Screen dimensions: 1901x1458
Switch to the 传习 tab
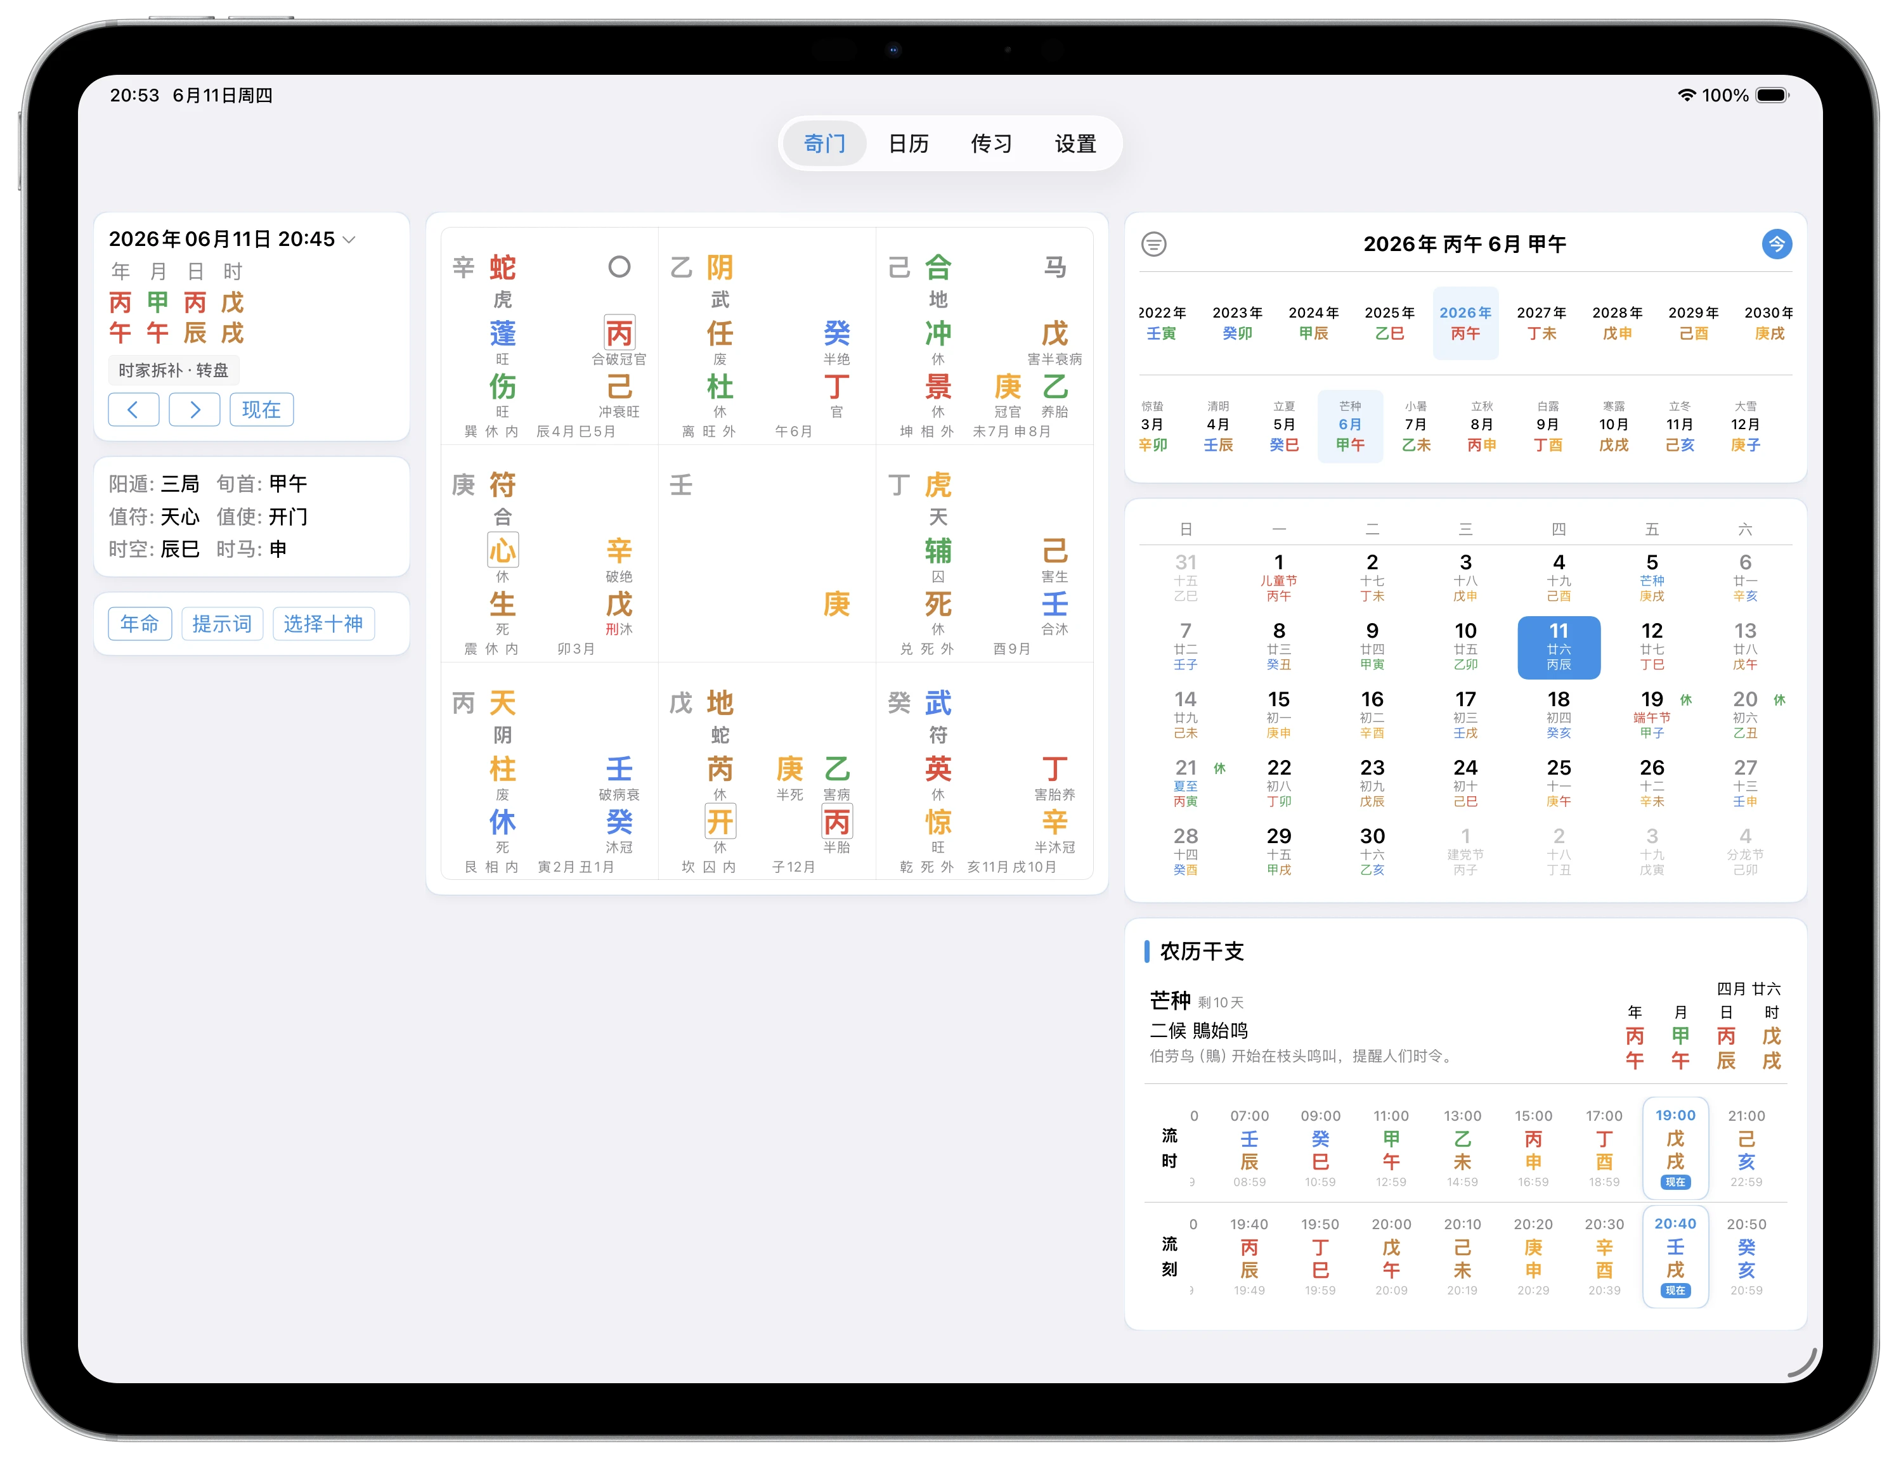991,144
